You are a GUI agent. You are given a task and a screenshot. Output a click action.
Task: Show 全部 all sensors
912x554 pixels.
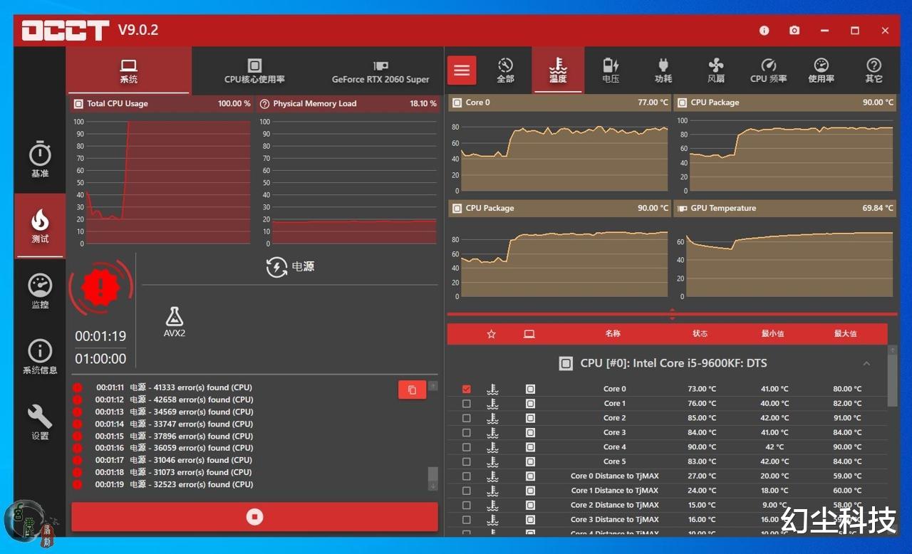pos(505,70)
